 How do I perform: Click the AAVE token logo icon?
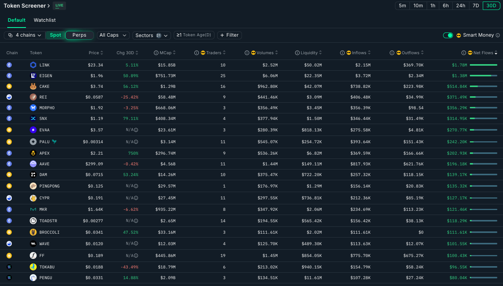(x=33, y=164)
